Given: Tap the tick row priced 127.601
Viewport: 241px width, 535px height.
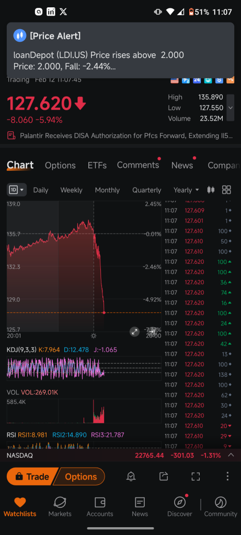Looking at the screenshot, I should click(x=198, y=221).
